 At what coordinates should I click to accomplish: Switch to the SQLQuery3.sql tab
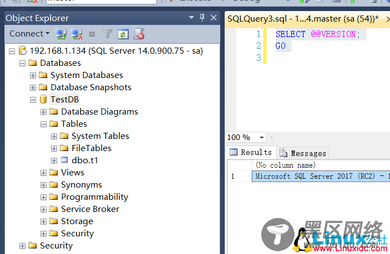point(303,19)
